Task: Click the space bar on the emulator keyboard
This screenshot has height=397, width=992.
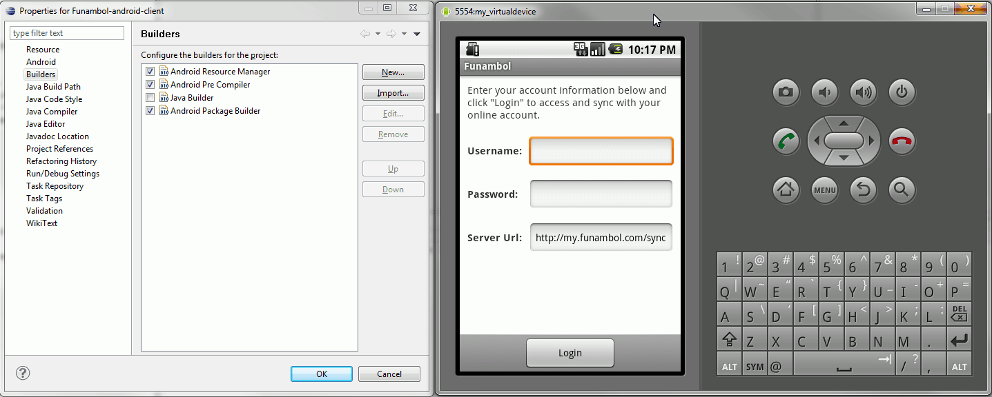Action: point(844,365)
